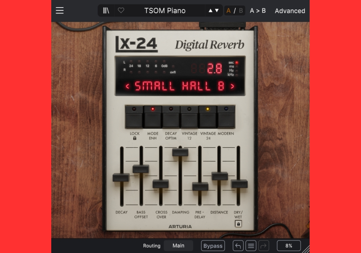Click the DRY/WET fader handle
The height and width of the screenshot is (253, 361).
239,184
